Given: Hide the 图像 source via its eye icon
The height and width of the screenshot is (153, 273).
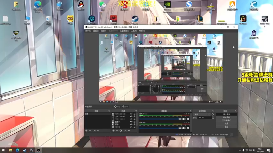Looking at the screenshot, I should [x=131, y=124].
